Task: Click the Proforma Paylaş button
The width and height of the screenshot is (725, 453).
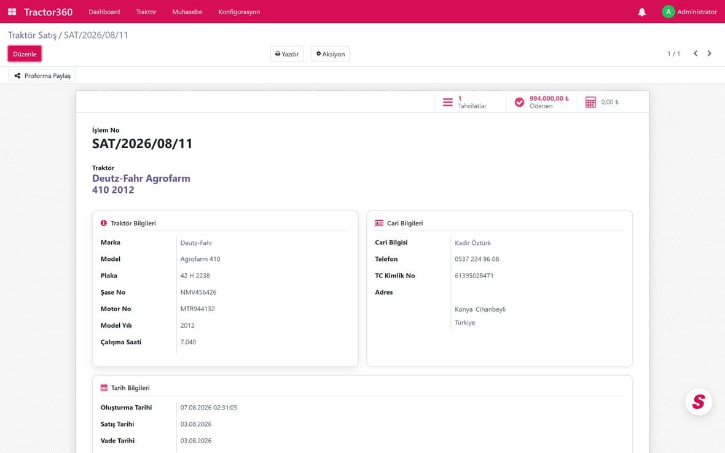Action: tap(42, 75)
